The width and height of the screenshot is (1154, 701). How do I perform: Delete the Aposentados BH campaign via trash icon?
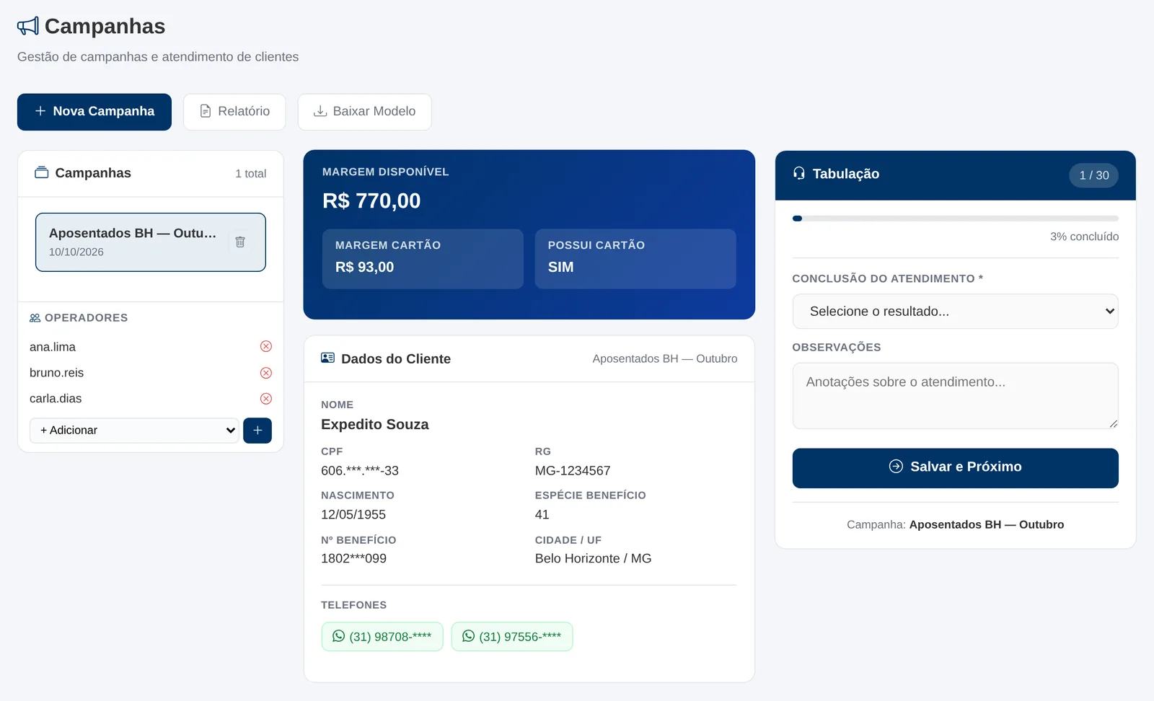[240, 242]
